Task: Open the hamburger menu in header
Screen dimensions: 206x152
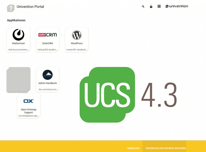Action: (159, 7)
